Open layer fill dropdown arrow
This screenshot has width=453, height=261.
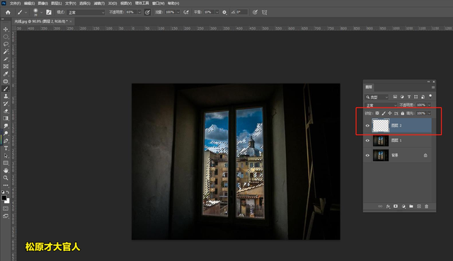pyautogui.click(x=429, y=113)
